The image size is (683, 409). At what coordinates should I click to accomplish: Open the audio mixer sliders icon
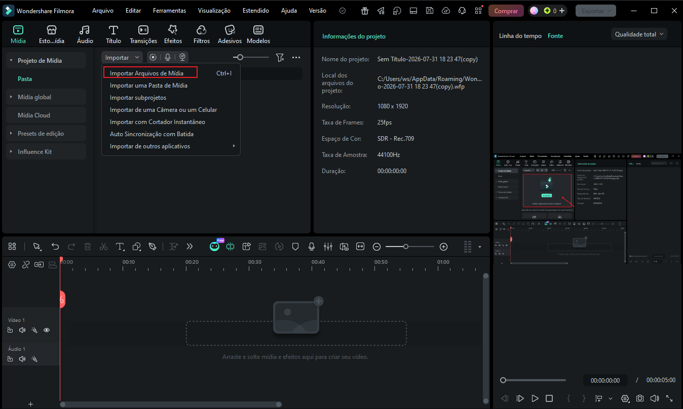(x=328, y=247)
